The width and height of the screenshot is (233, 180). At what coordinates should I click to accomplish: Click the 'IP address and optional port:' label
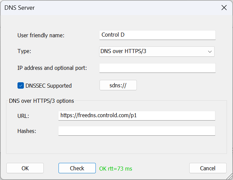tap(52, 68)
